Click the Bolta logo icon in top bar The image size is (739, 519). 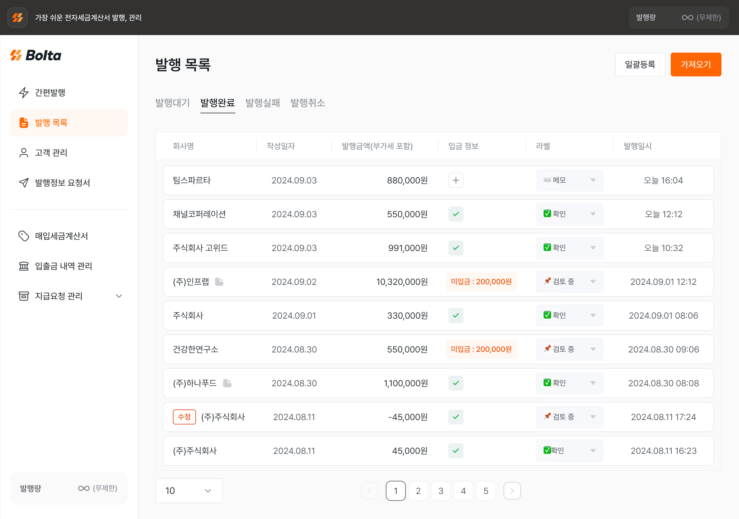[18, 18]
